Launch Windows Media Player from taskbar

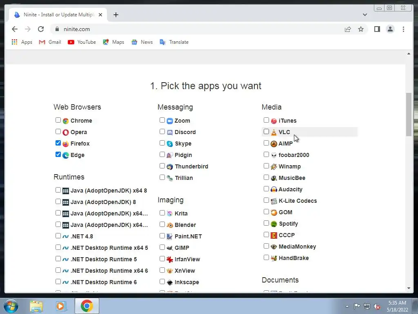click(x=61, y=306)
